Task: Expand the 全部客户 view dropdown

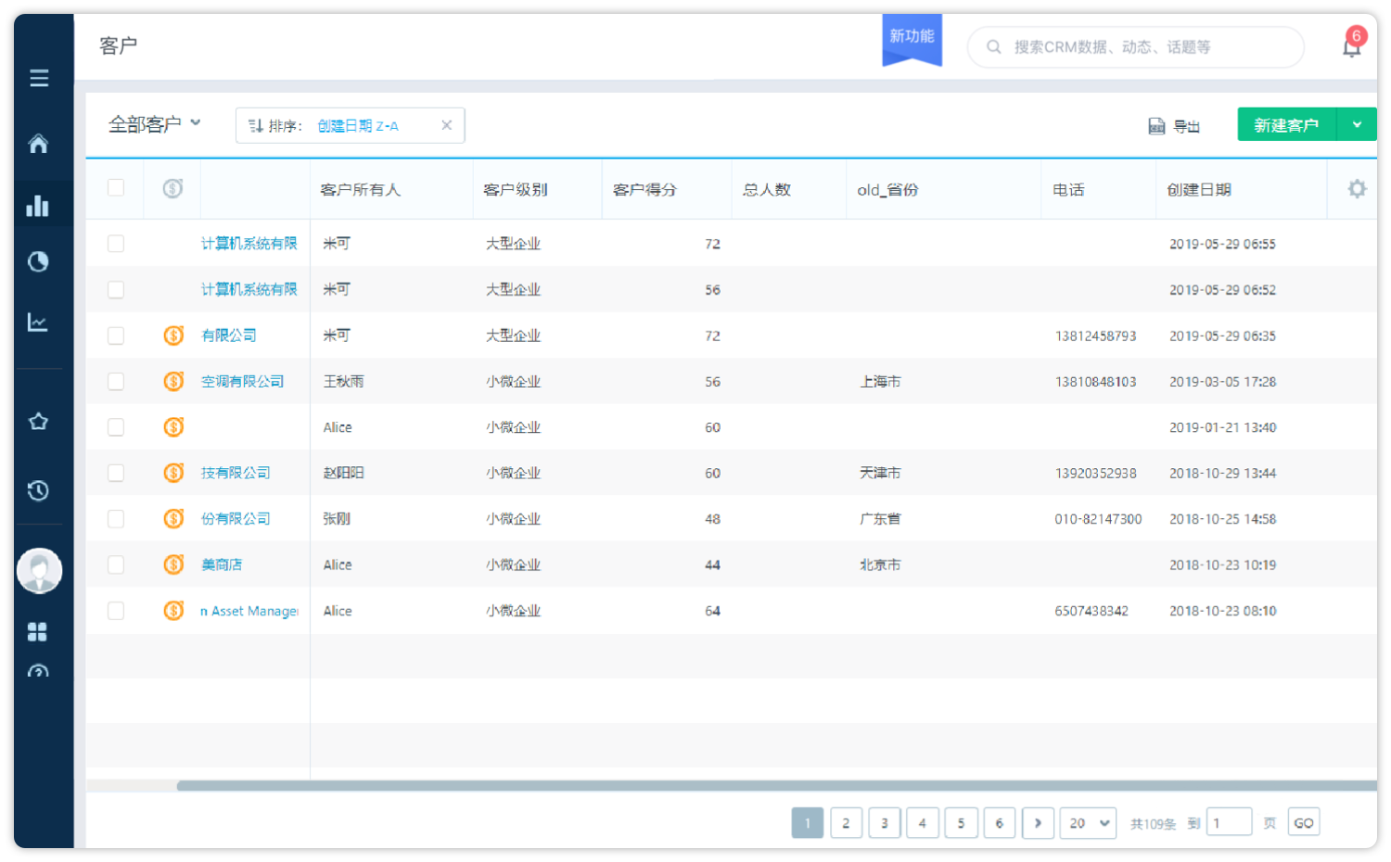Action: 155,124
